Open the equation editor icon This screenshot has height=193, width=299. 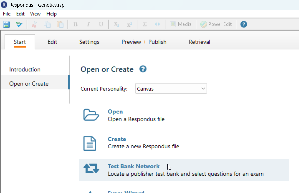144,24
